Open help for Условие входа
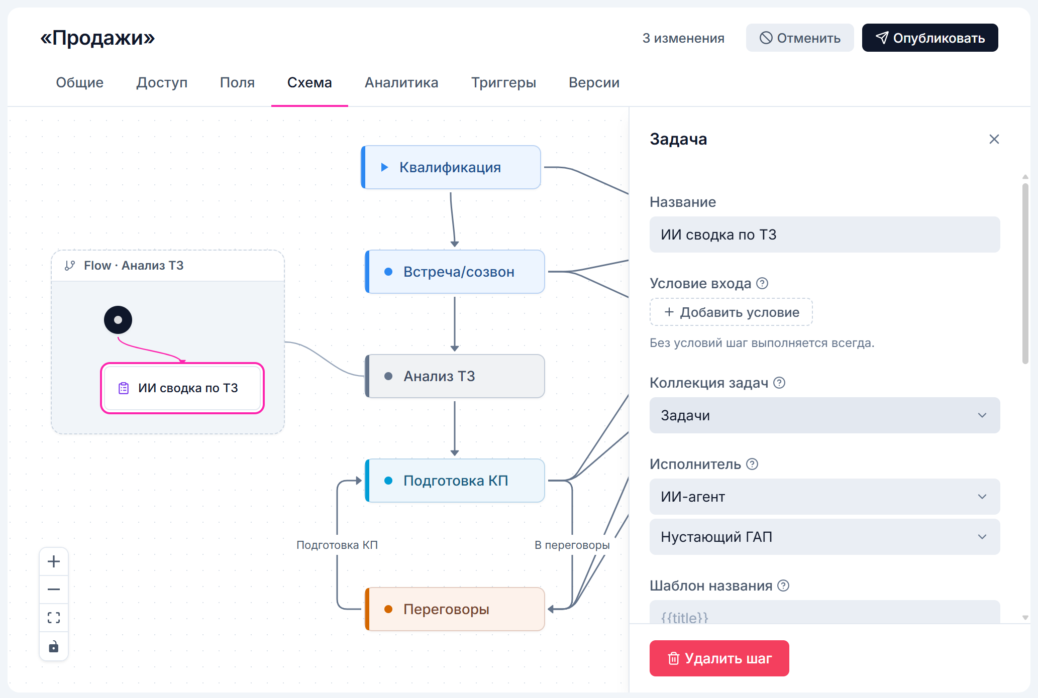The image size is (1038, 698). coord(762,283)
